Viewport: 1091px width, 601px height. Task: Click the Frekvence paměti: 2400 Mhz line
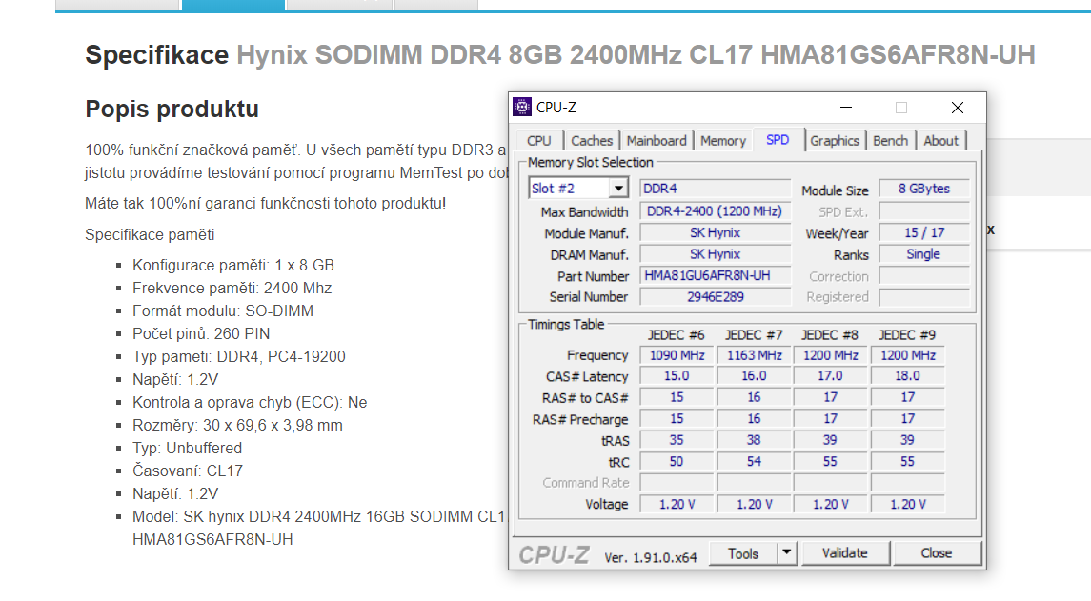(232, 288)
